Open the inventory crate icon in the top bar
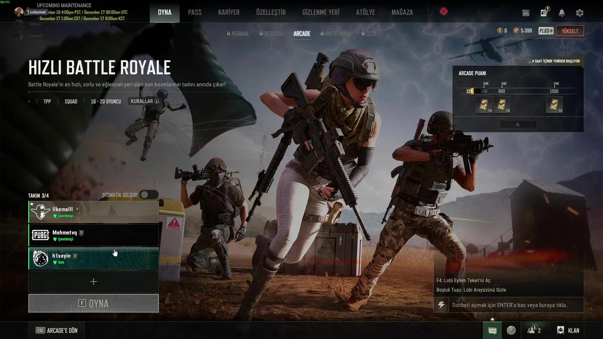The image size is (603, 339). pos(526,13)
